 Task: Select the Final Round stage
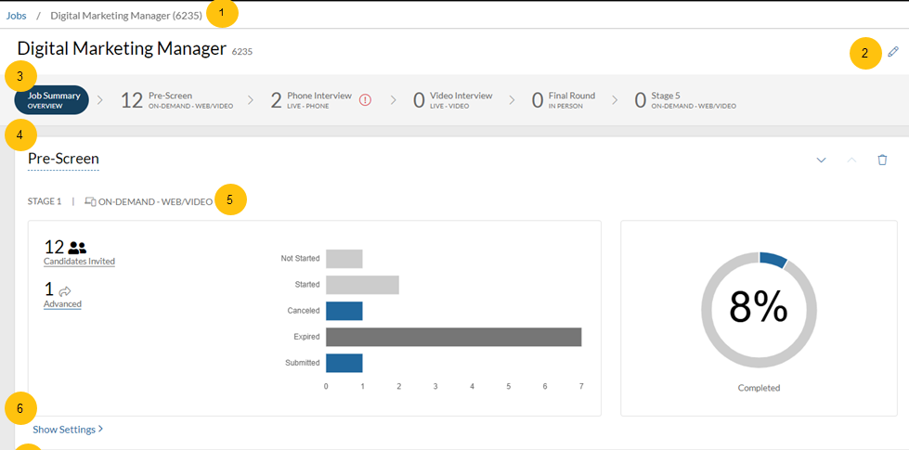point(564,100)
